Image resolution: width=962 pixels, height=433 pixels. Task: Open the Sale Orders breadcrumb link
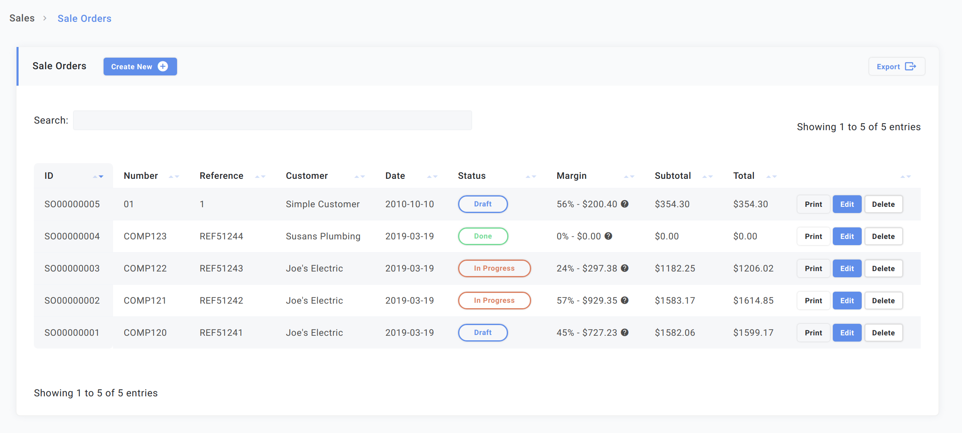pos(84,19)
